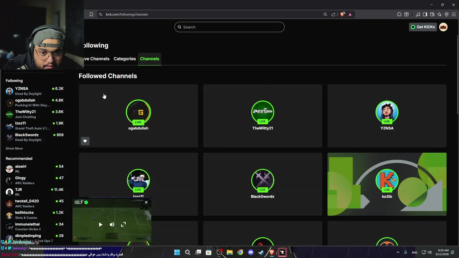459x258 pixels.
Task: Open Brave Wallet icon
Action: [x=432, y=14]
